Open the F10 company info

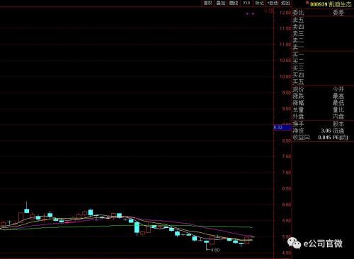(x=246, y=3)
